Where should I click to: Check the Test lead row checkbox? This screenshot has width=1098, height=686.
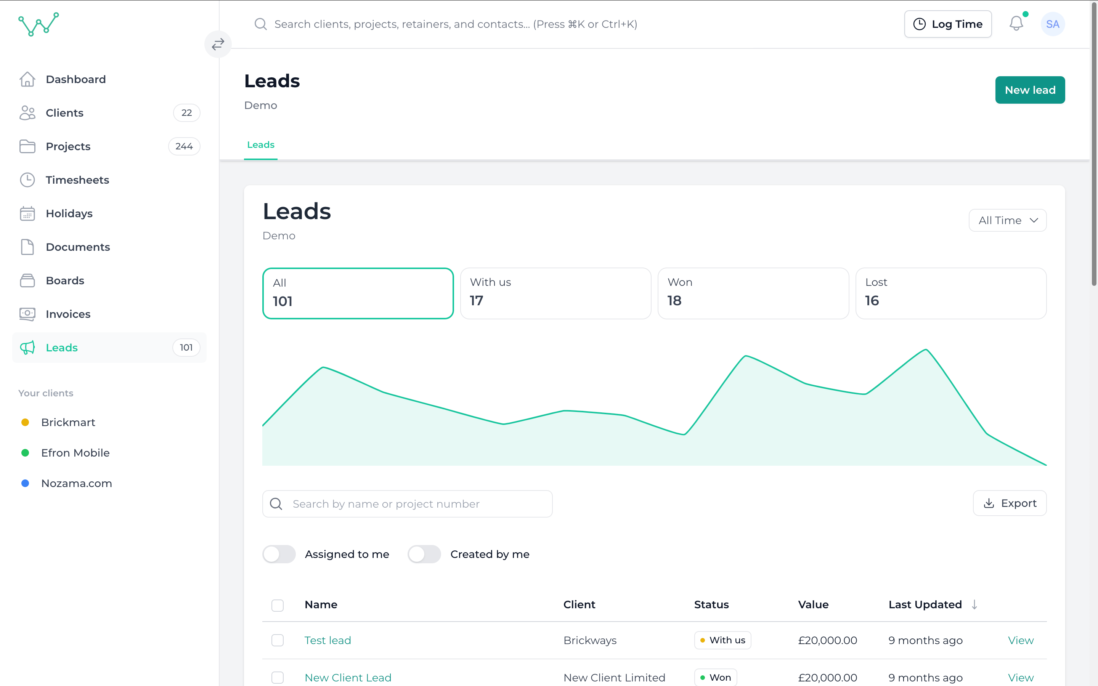click(x=278, y=640)
